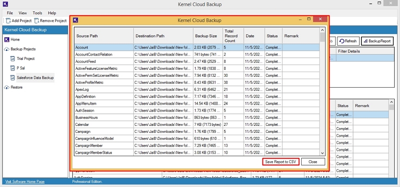Open the File menu
The image size is (400, 187).
tap(10, 13)
